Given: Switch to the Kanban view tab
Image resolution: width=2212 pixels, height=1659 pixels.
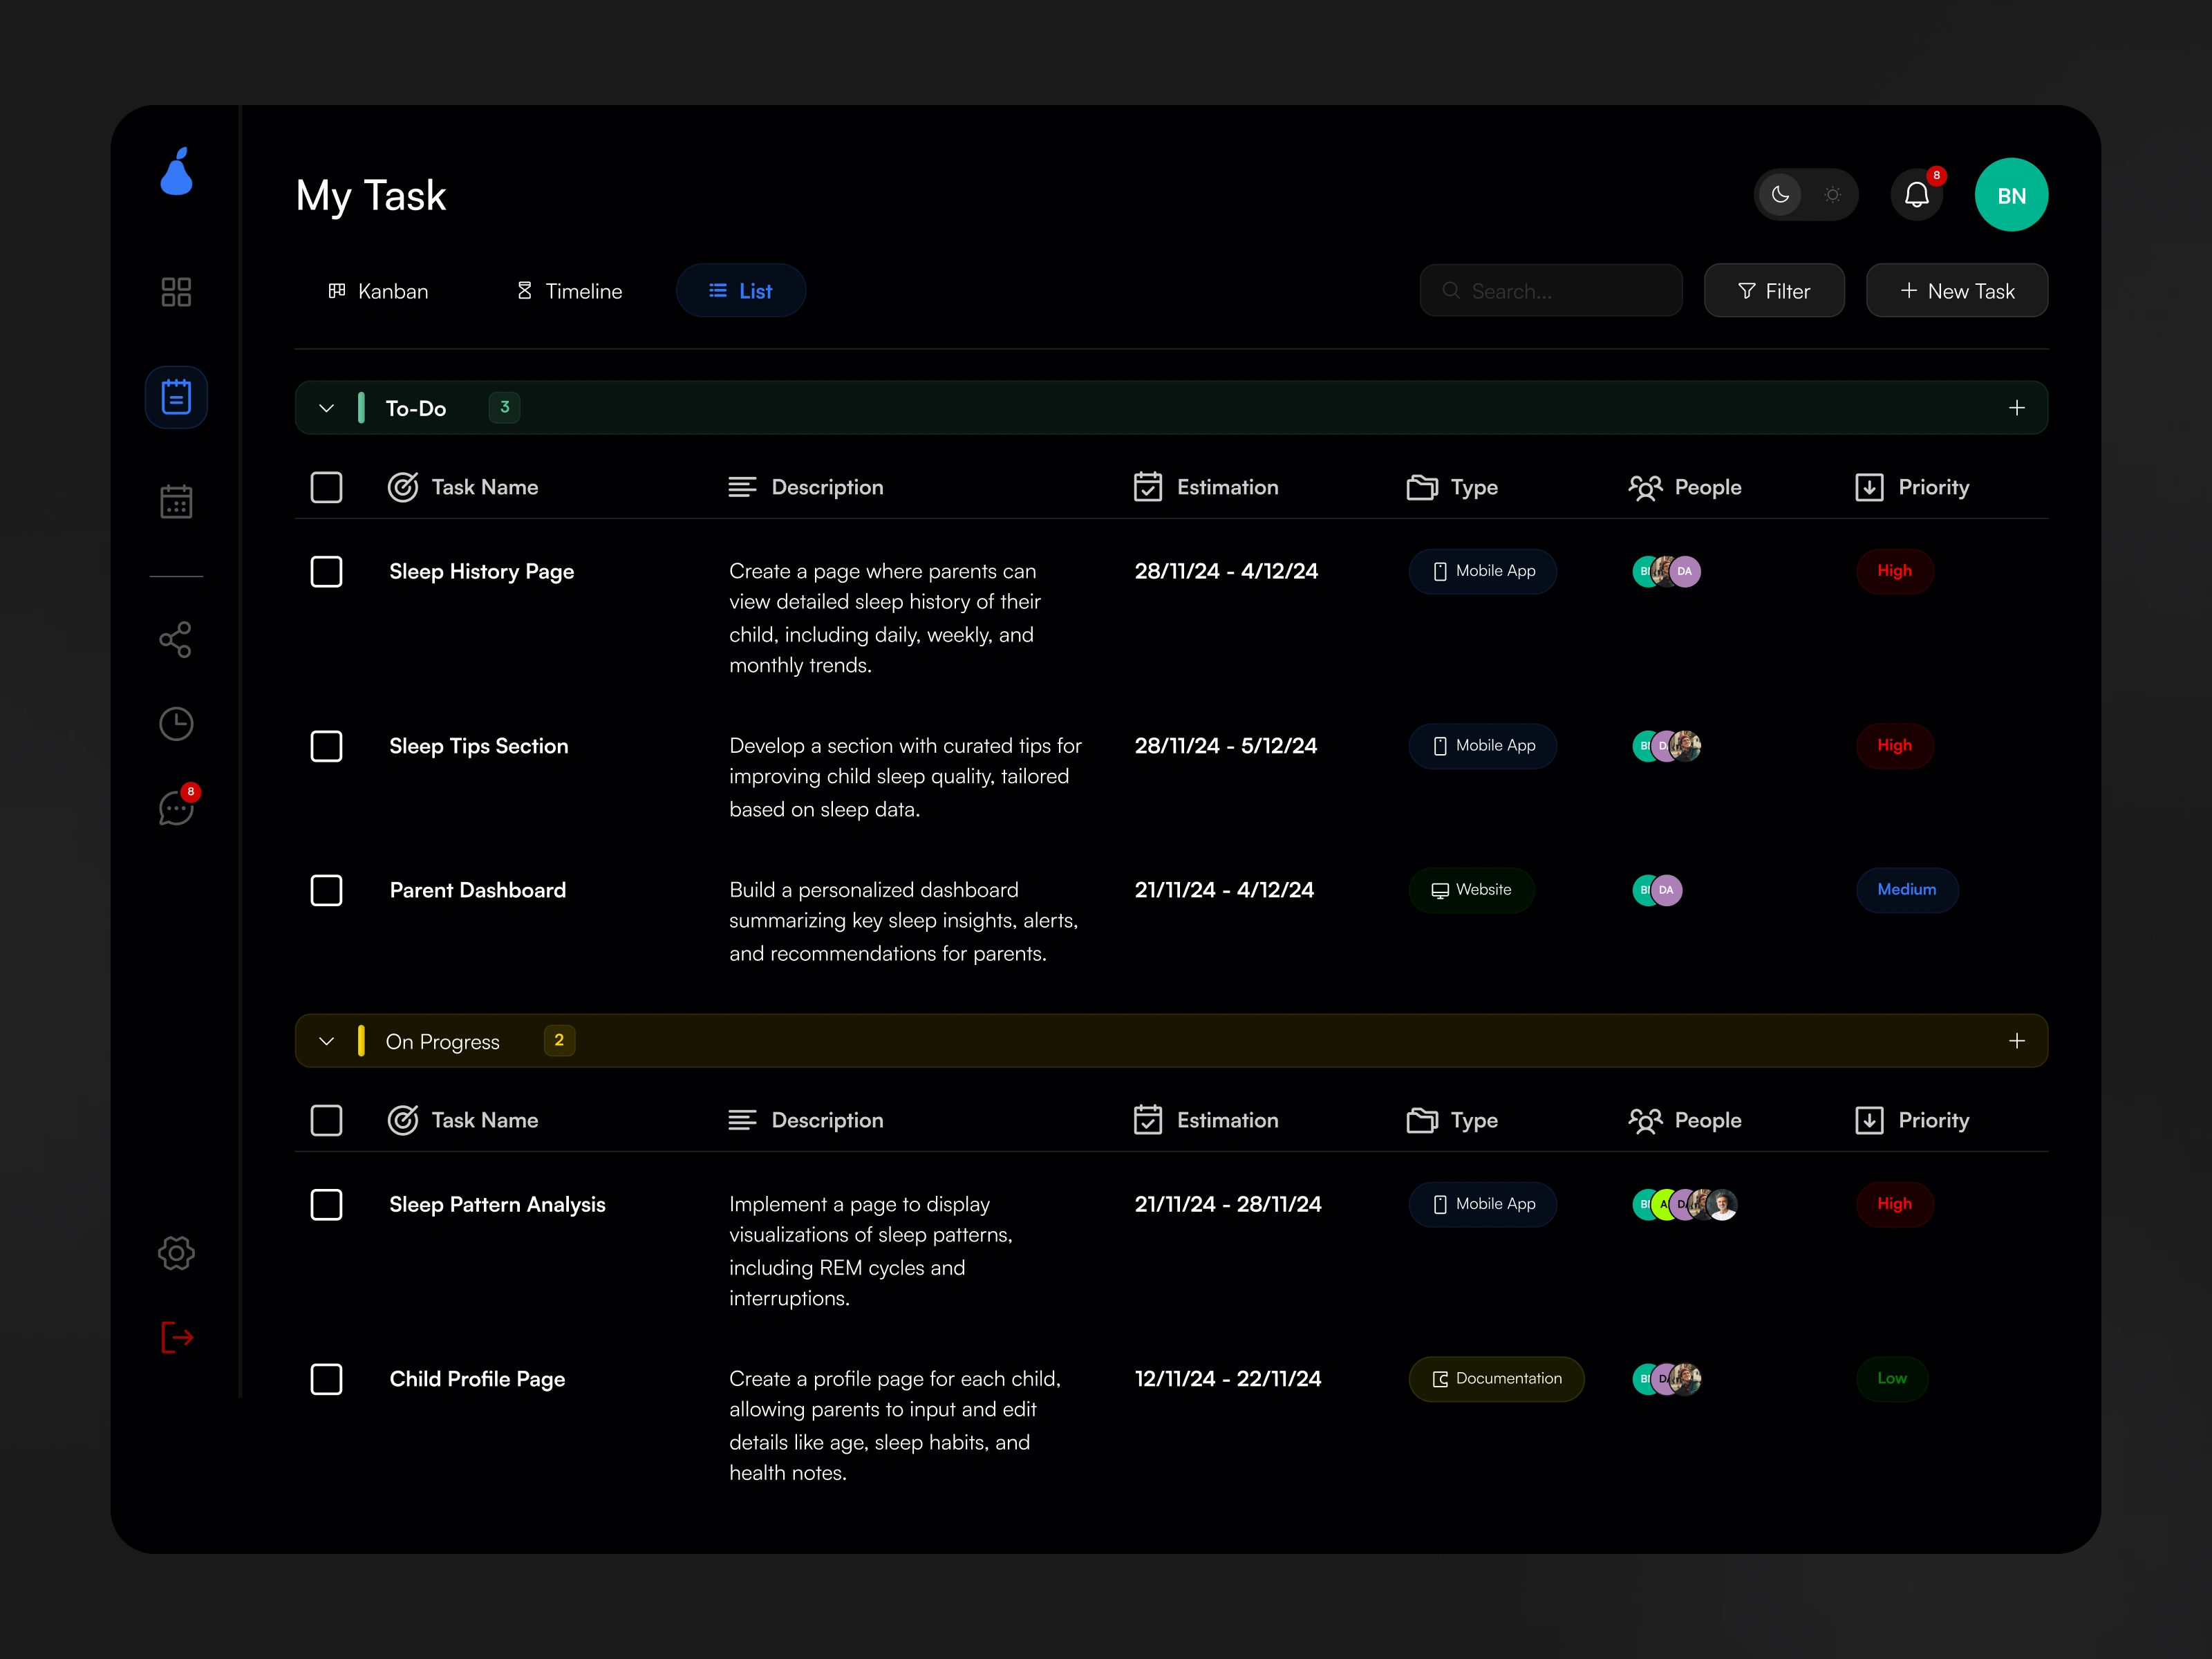Looking at the screenshot, I should point(379,291).
